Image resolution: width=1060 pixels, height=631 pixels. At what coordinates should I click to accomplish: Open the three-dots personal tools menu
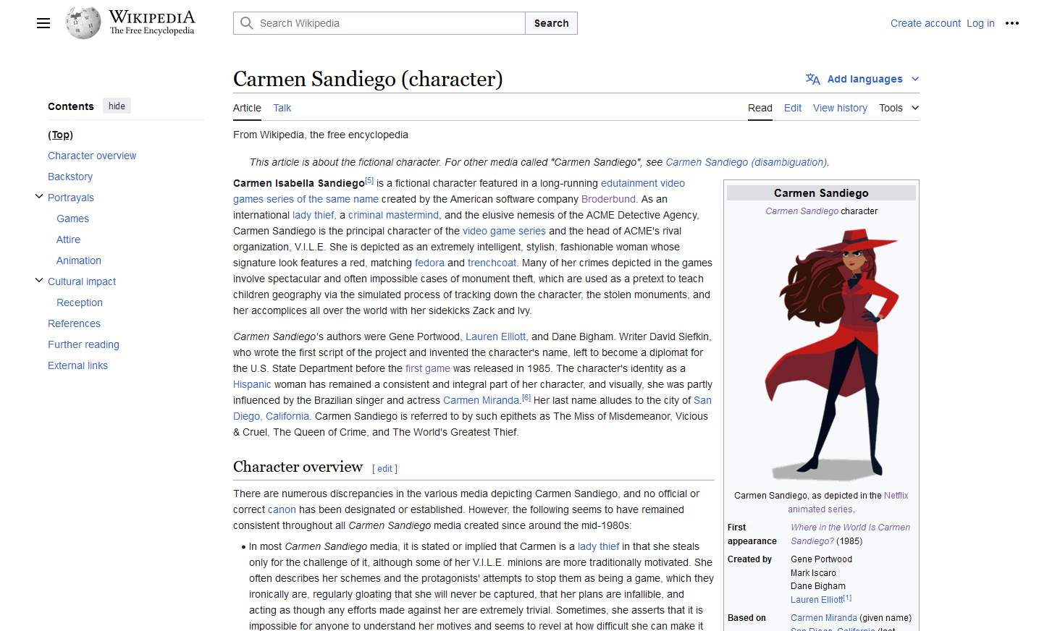coord(1012,23)
